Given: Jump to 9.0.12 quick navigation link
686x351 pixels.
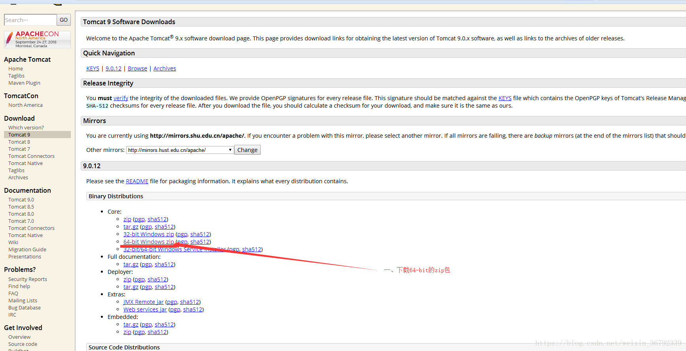Looking at the screenshot, I should coord(114,68).
